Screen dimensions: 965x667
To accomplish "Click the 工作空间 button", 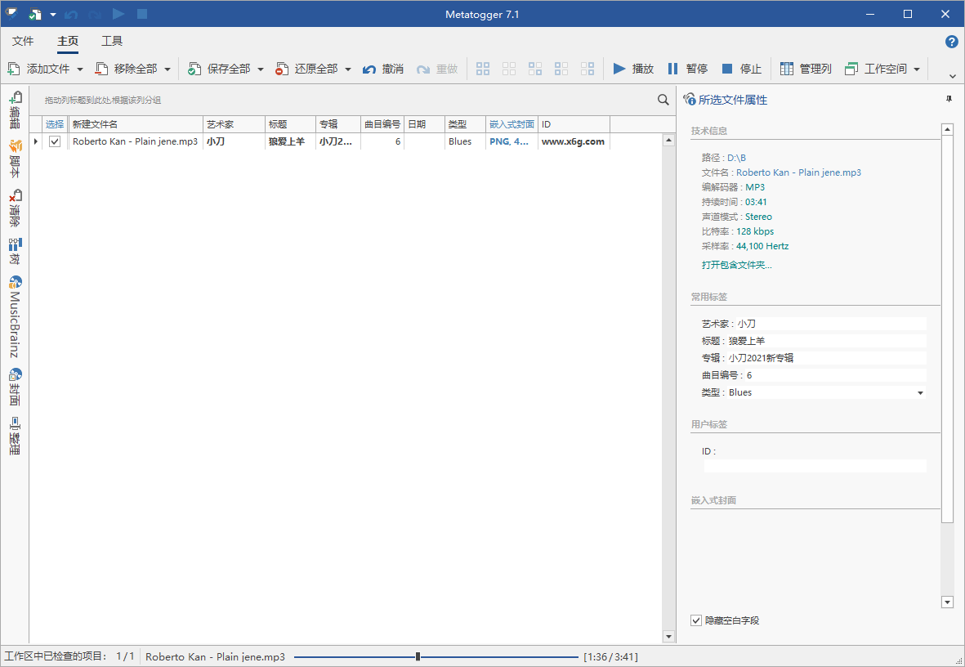I will [x=877, y=69].
